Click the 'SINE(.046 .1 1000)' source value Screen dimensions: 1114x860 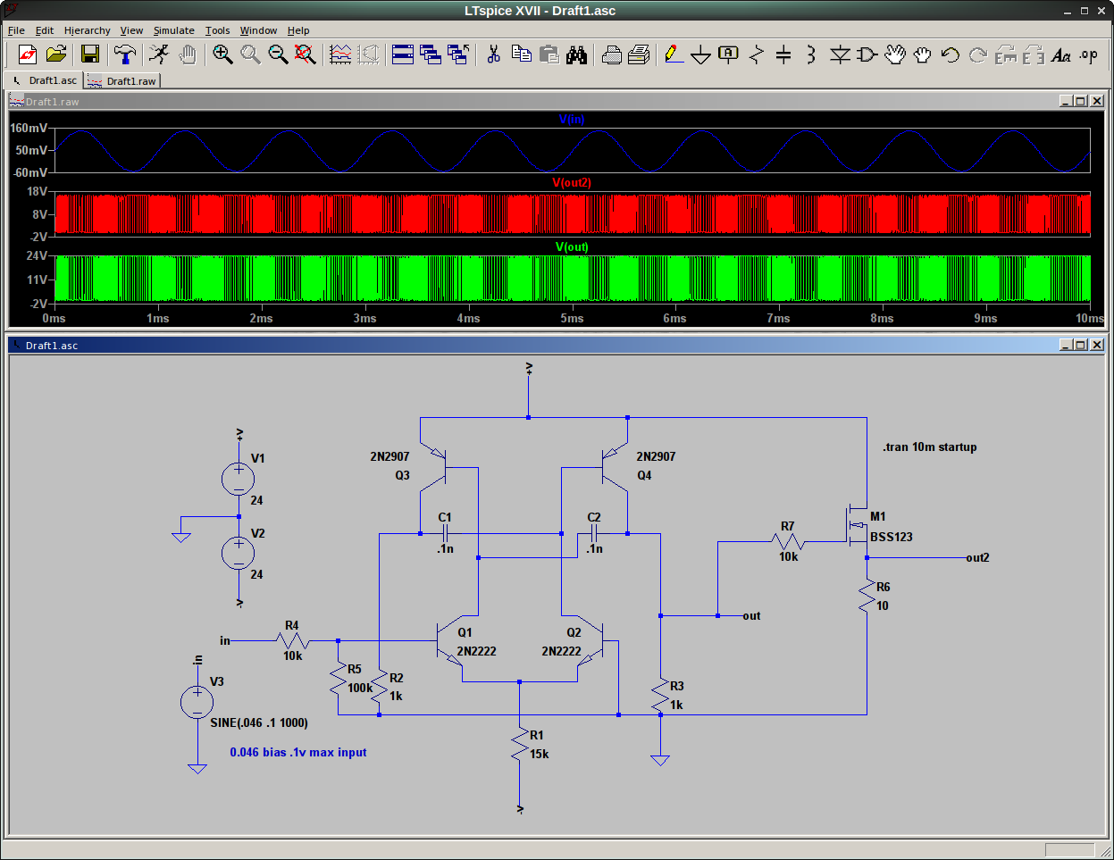click(x=259, y=722)
